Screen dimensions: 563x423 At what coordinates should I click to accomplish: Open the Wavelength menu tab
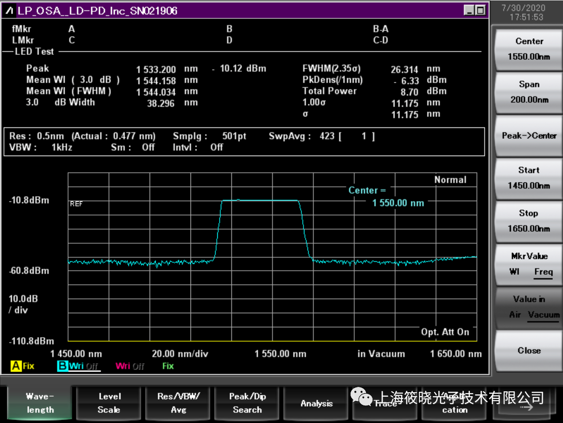tap(40, 403)
